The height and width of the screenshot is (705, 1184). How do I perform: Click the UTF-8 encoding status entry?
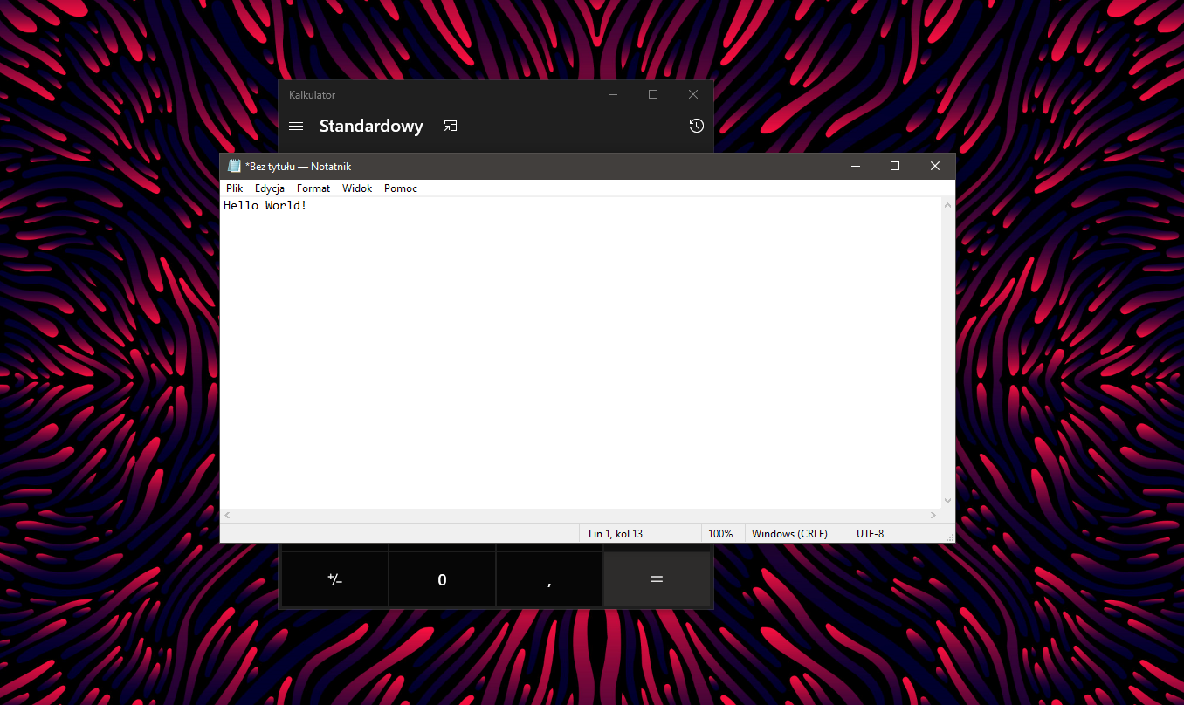pos(870,533)
